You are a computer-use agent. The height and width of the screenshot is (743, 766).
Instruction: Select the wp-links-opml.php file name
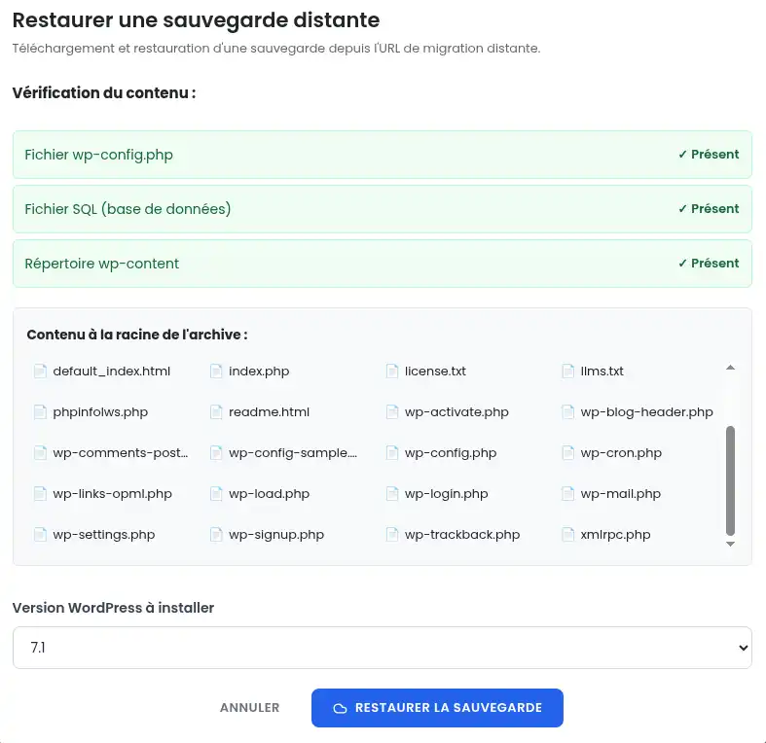pos(112,494)
